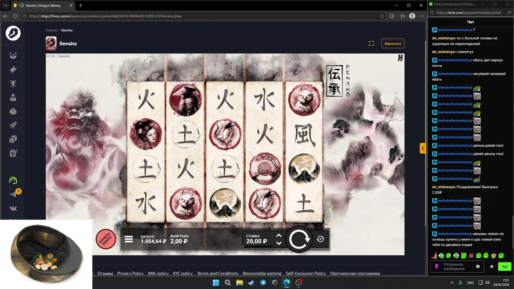Viewport: 514px width, 289px height.
Task: Click the Вернуться button
Action: (393, 43)
